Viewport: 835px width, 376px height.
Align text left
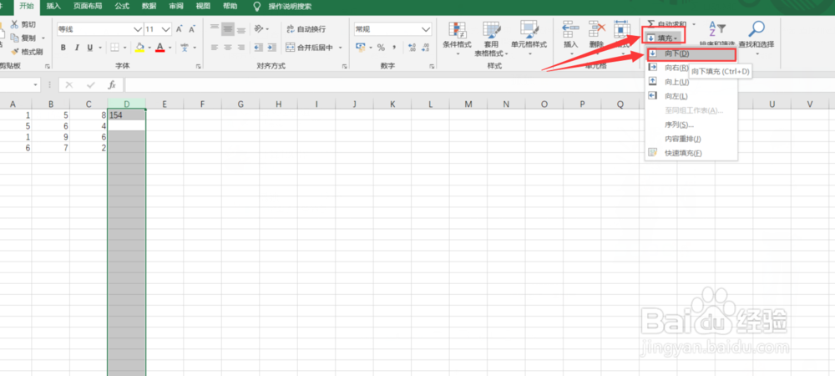coord(215,48)
